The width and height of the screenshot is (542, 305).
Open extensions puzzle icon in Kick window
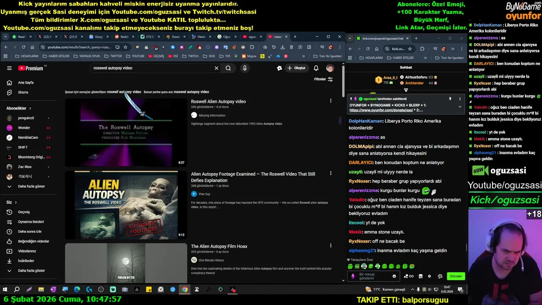coord(422,49)
